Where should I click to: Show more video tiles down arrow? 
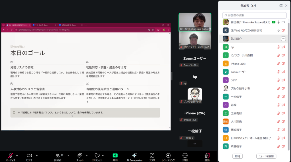click(195, 144)
